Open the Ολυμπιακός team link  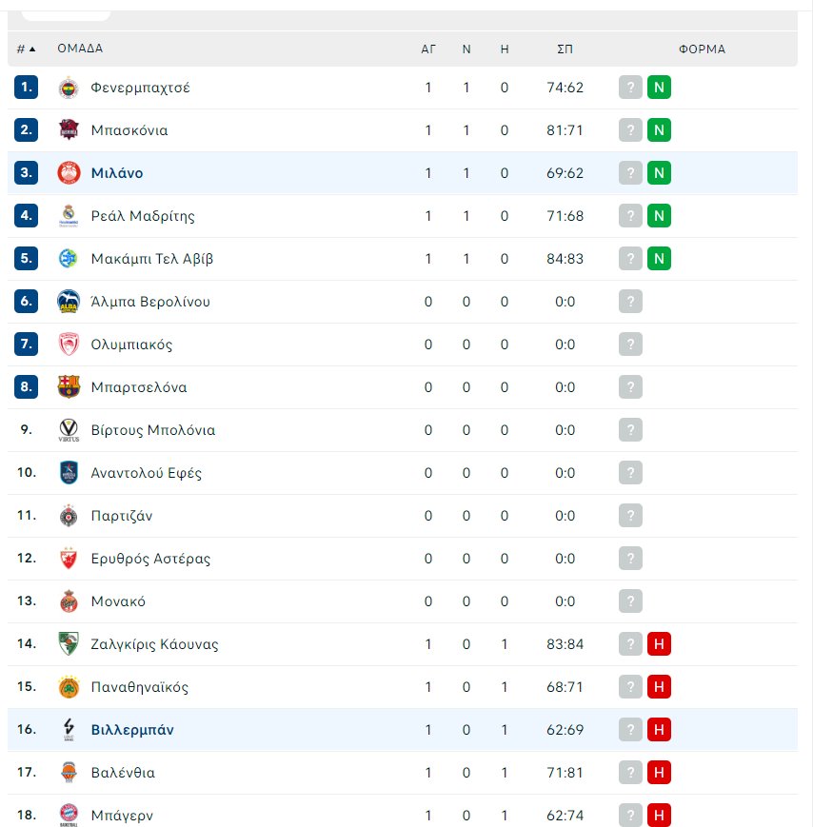click(131, 345)
